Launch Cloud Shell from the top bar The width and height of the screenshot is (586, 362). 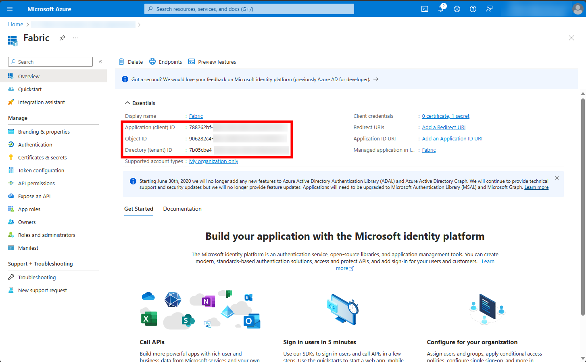click(425, 9)
